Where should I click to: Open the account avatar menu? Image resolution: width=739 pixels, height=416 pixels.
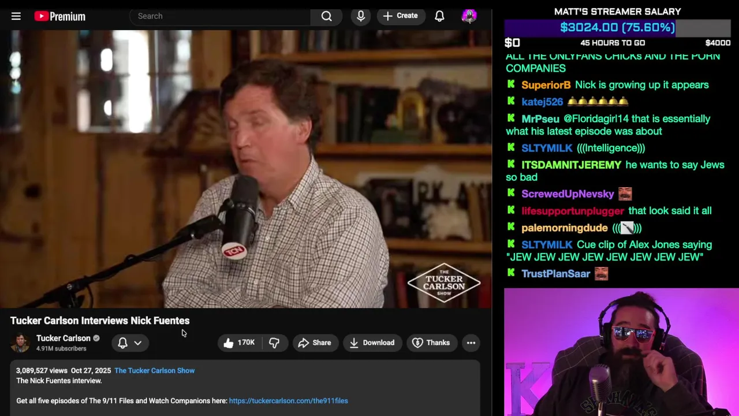pos(469,16)
